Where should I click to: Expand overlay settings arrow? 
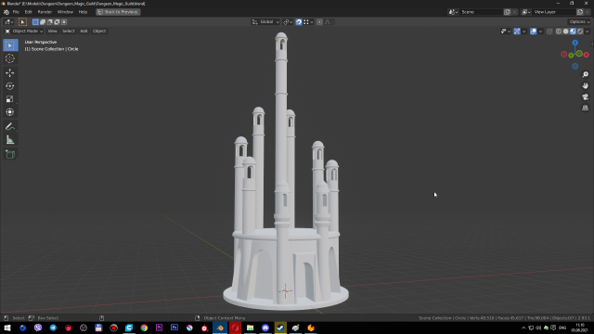click(x=540, y=32)
